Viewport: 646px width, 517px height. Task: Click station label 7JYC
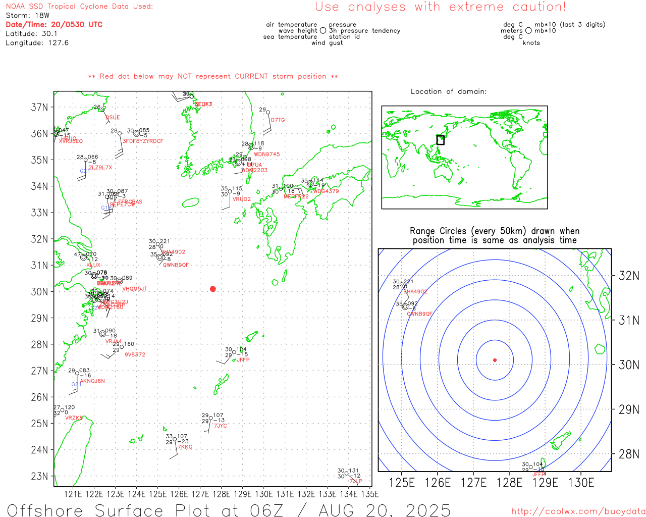point(221,426)
